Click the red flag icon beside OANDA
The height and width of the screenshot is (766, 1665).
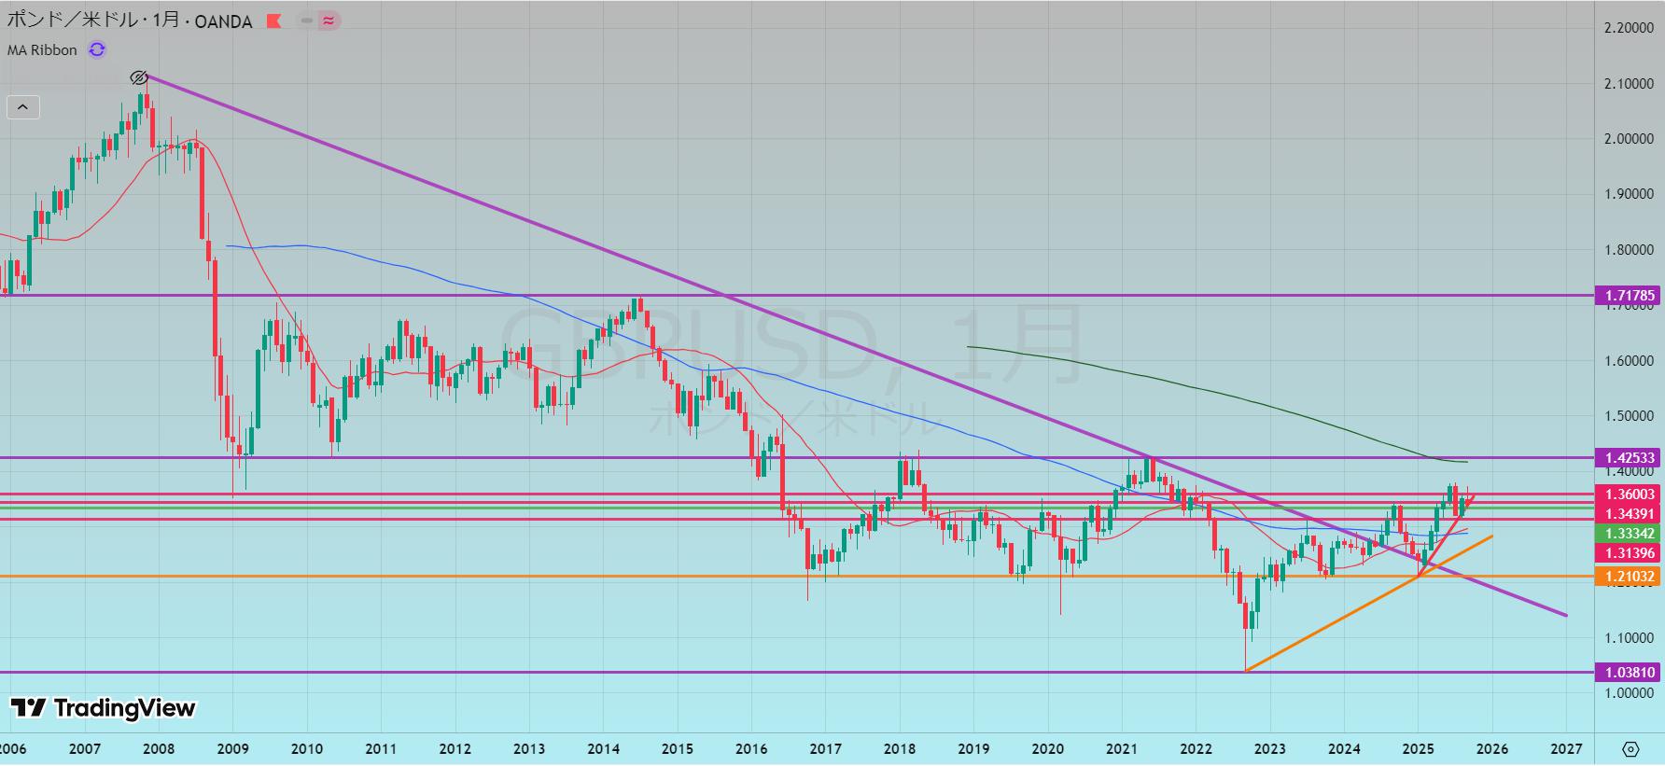(273, 21)
